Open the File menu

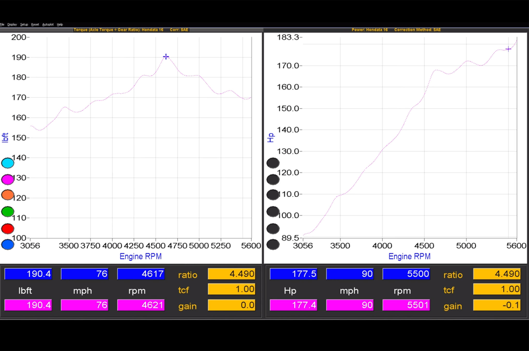pos(2,25)
